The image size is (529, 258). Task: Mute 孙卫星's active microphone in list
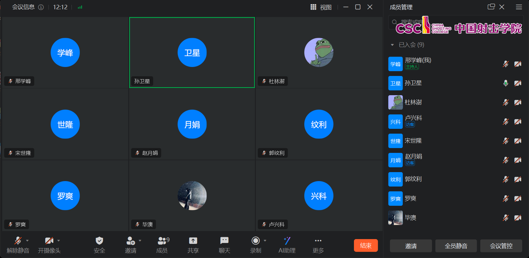pyautogui.click(x=506, y=83)
